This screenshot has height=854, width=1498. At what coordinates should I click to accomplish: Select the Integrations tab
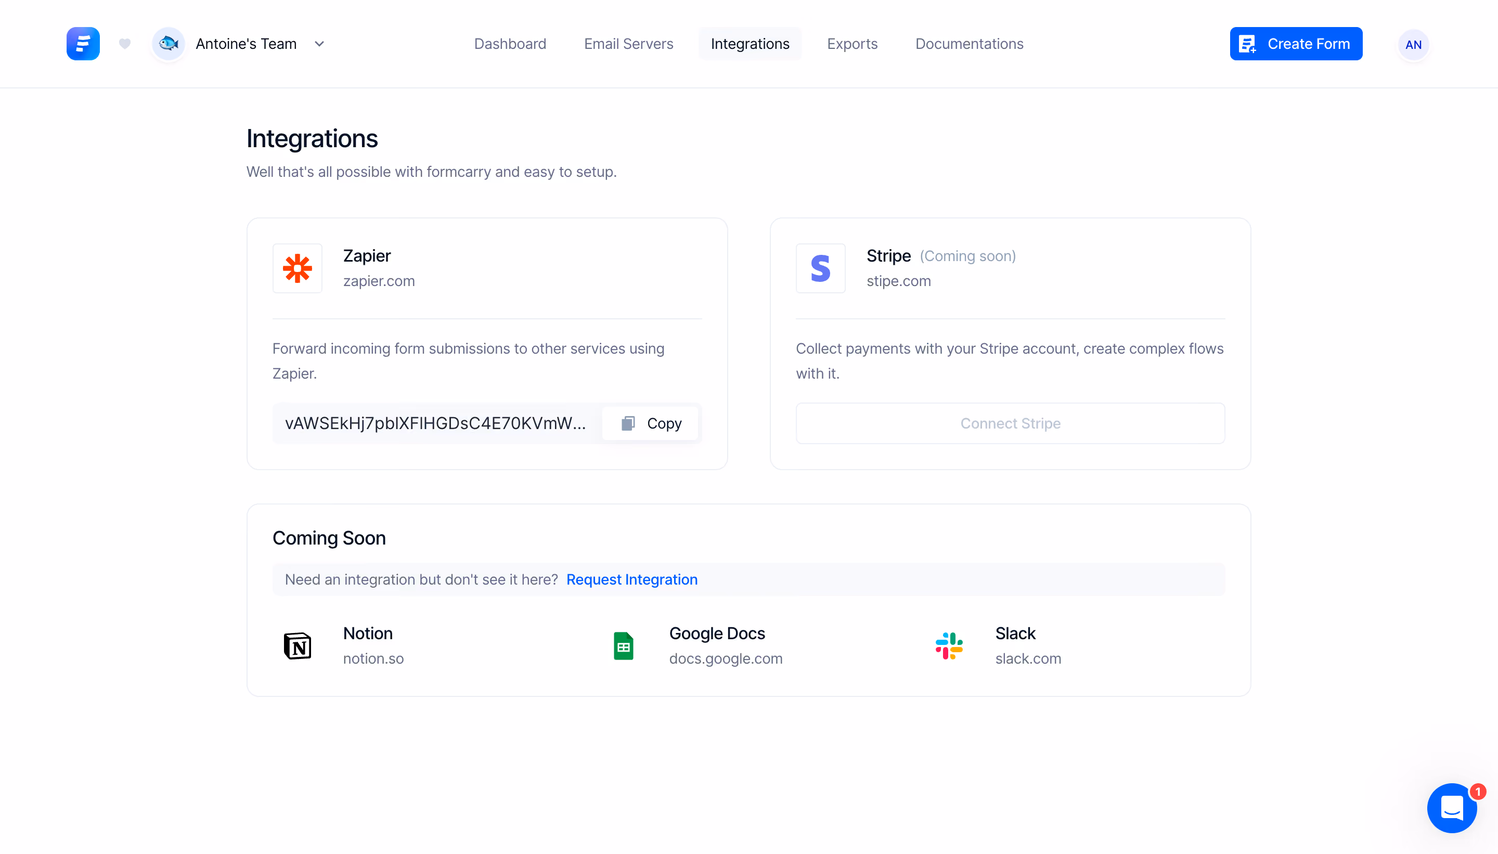750,44
